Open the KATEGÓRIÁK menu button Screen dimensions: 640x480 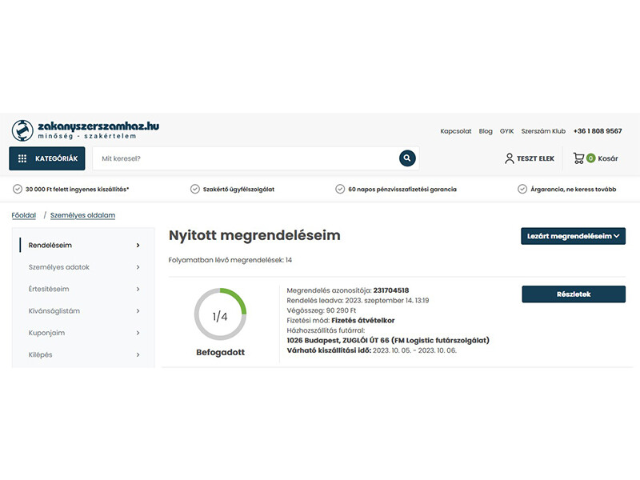[46, 158]
